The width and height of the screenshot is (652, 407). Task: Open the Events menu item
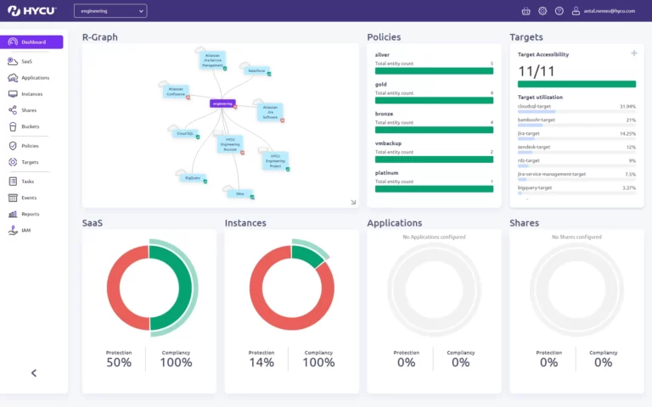pos(29,198)
